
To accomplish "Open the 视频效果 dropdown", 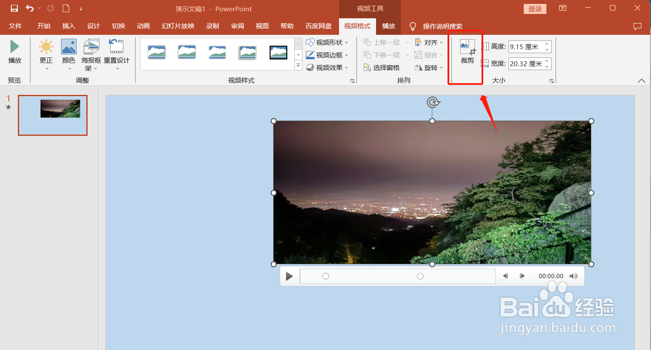I will click(x=327, y=67).
